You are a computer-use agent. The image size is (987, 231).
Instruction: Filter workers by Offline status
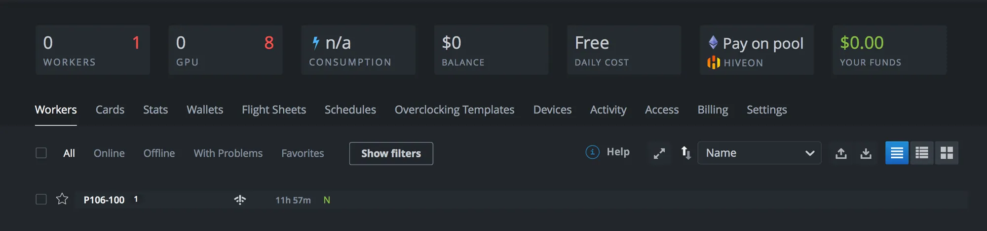point(159,153)
